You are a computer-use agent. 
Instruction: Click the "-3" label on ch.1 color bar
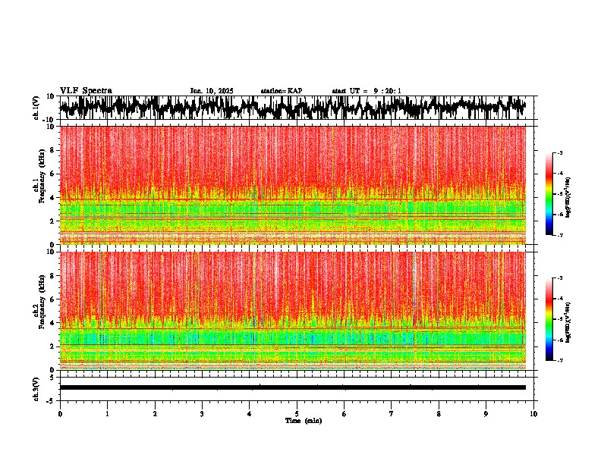pyautogui.click(x=559, y=152)
